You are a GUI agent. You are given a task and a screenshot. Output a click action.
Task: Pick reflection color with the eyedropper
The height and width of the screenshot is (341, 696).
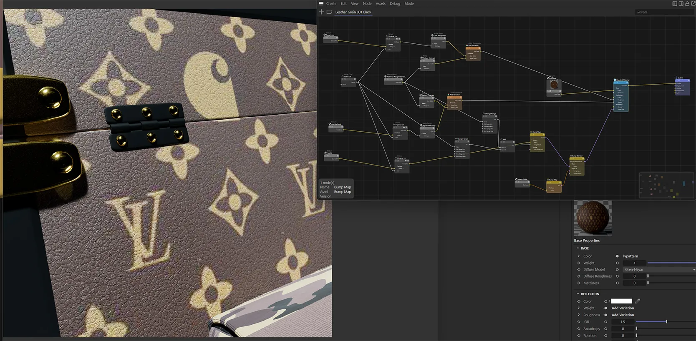(x=638, y=301)
